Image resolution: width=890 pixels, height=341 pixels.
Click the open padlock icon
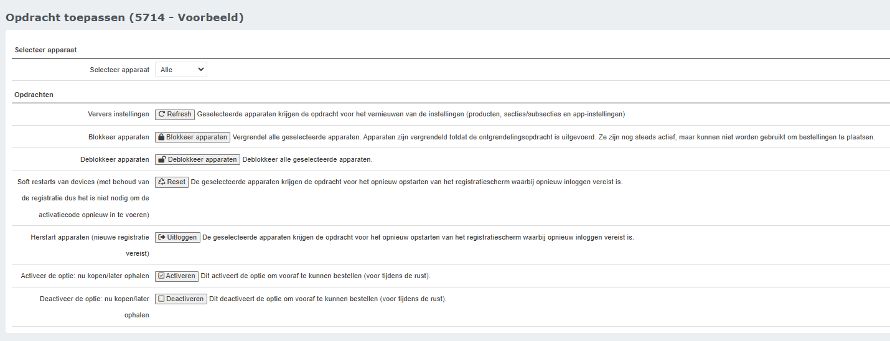click(x=162, y=159)
